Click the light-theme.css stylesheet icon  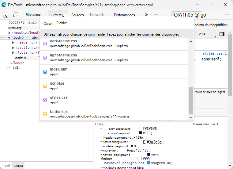pyautogui.click(x=45, y=58)
